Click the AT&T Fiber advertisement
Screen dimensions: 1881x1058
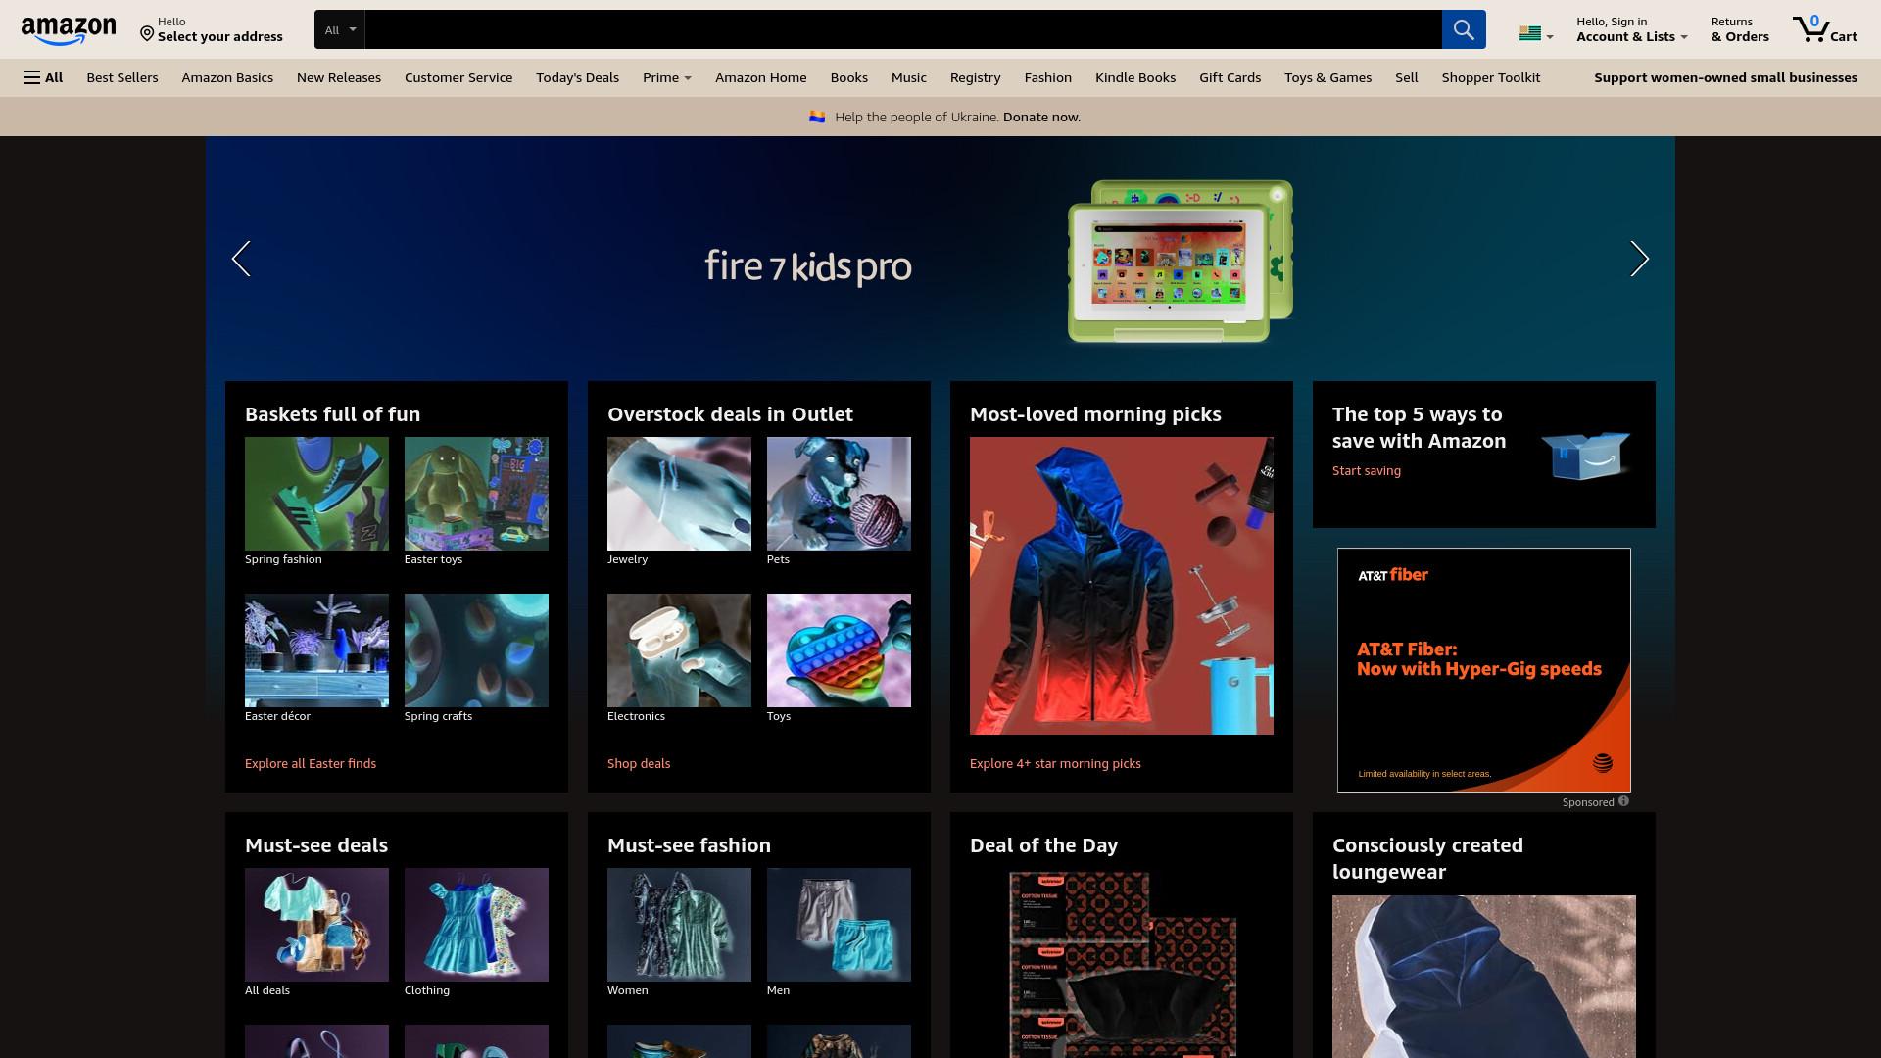tap(1484, 670)
